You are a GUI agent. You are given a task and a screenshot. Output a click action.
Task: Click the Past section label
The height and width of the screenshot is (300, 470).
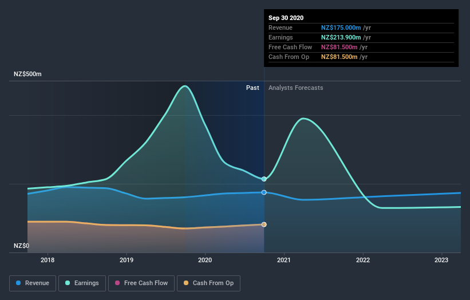point(252,88)
